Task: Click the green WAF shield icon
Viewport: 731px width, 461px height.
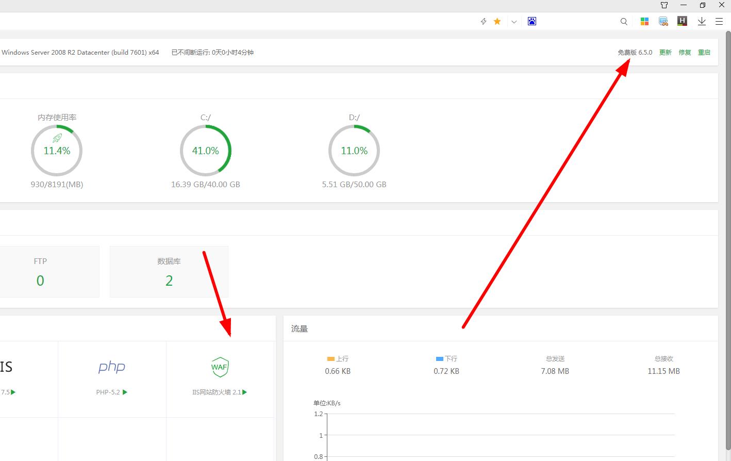Action: pyautogui.click(x=220, y=367)
